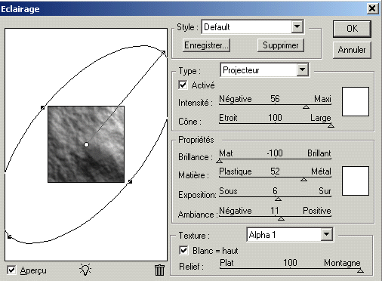Click the Brillant label on Brillance slider

click(x=319, y=153)
